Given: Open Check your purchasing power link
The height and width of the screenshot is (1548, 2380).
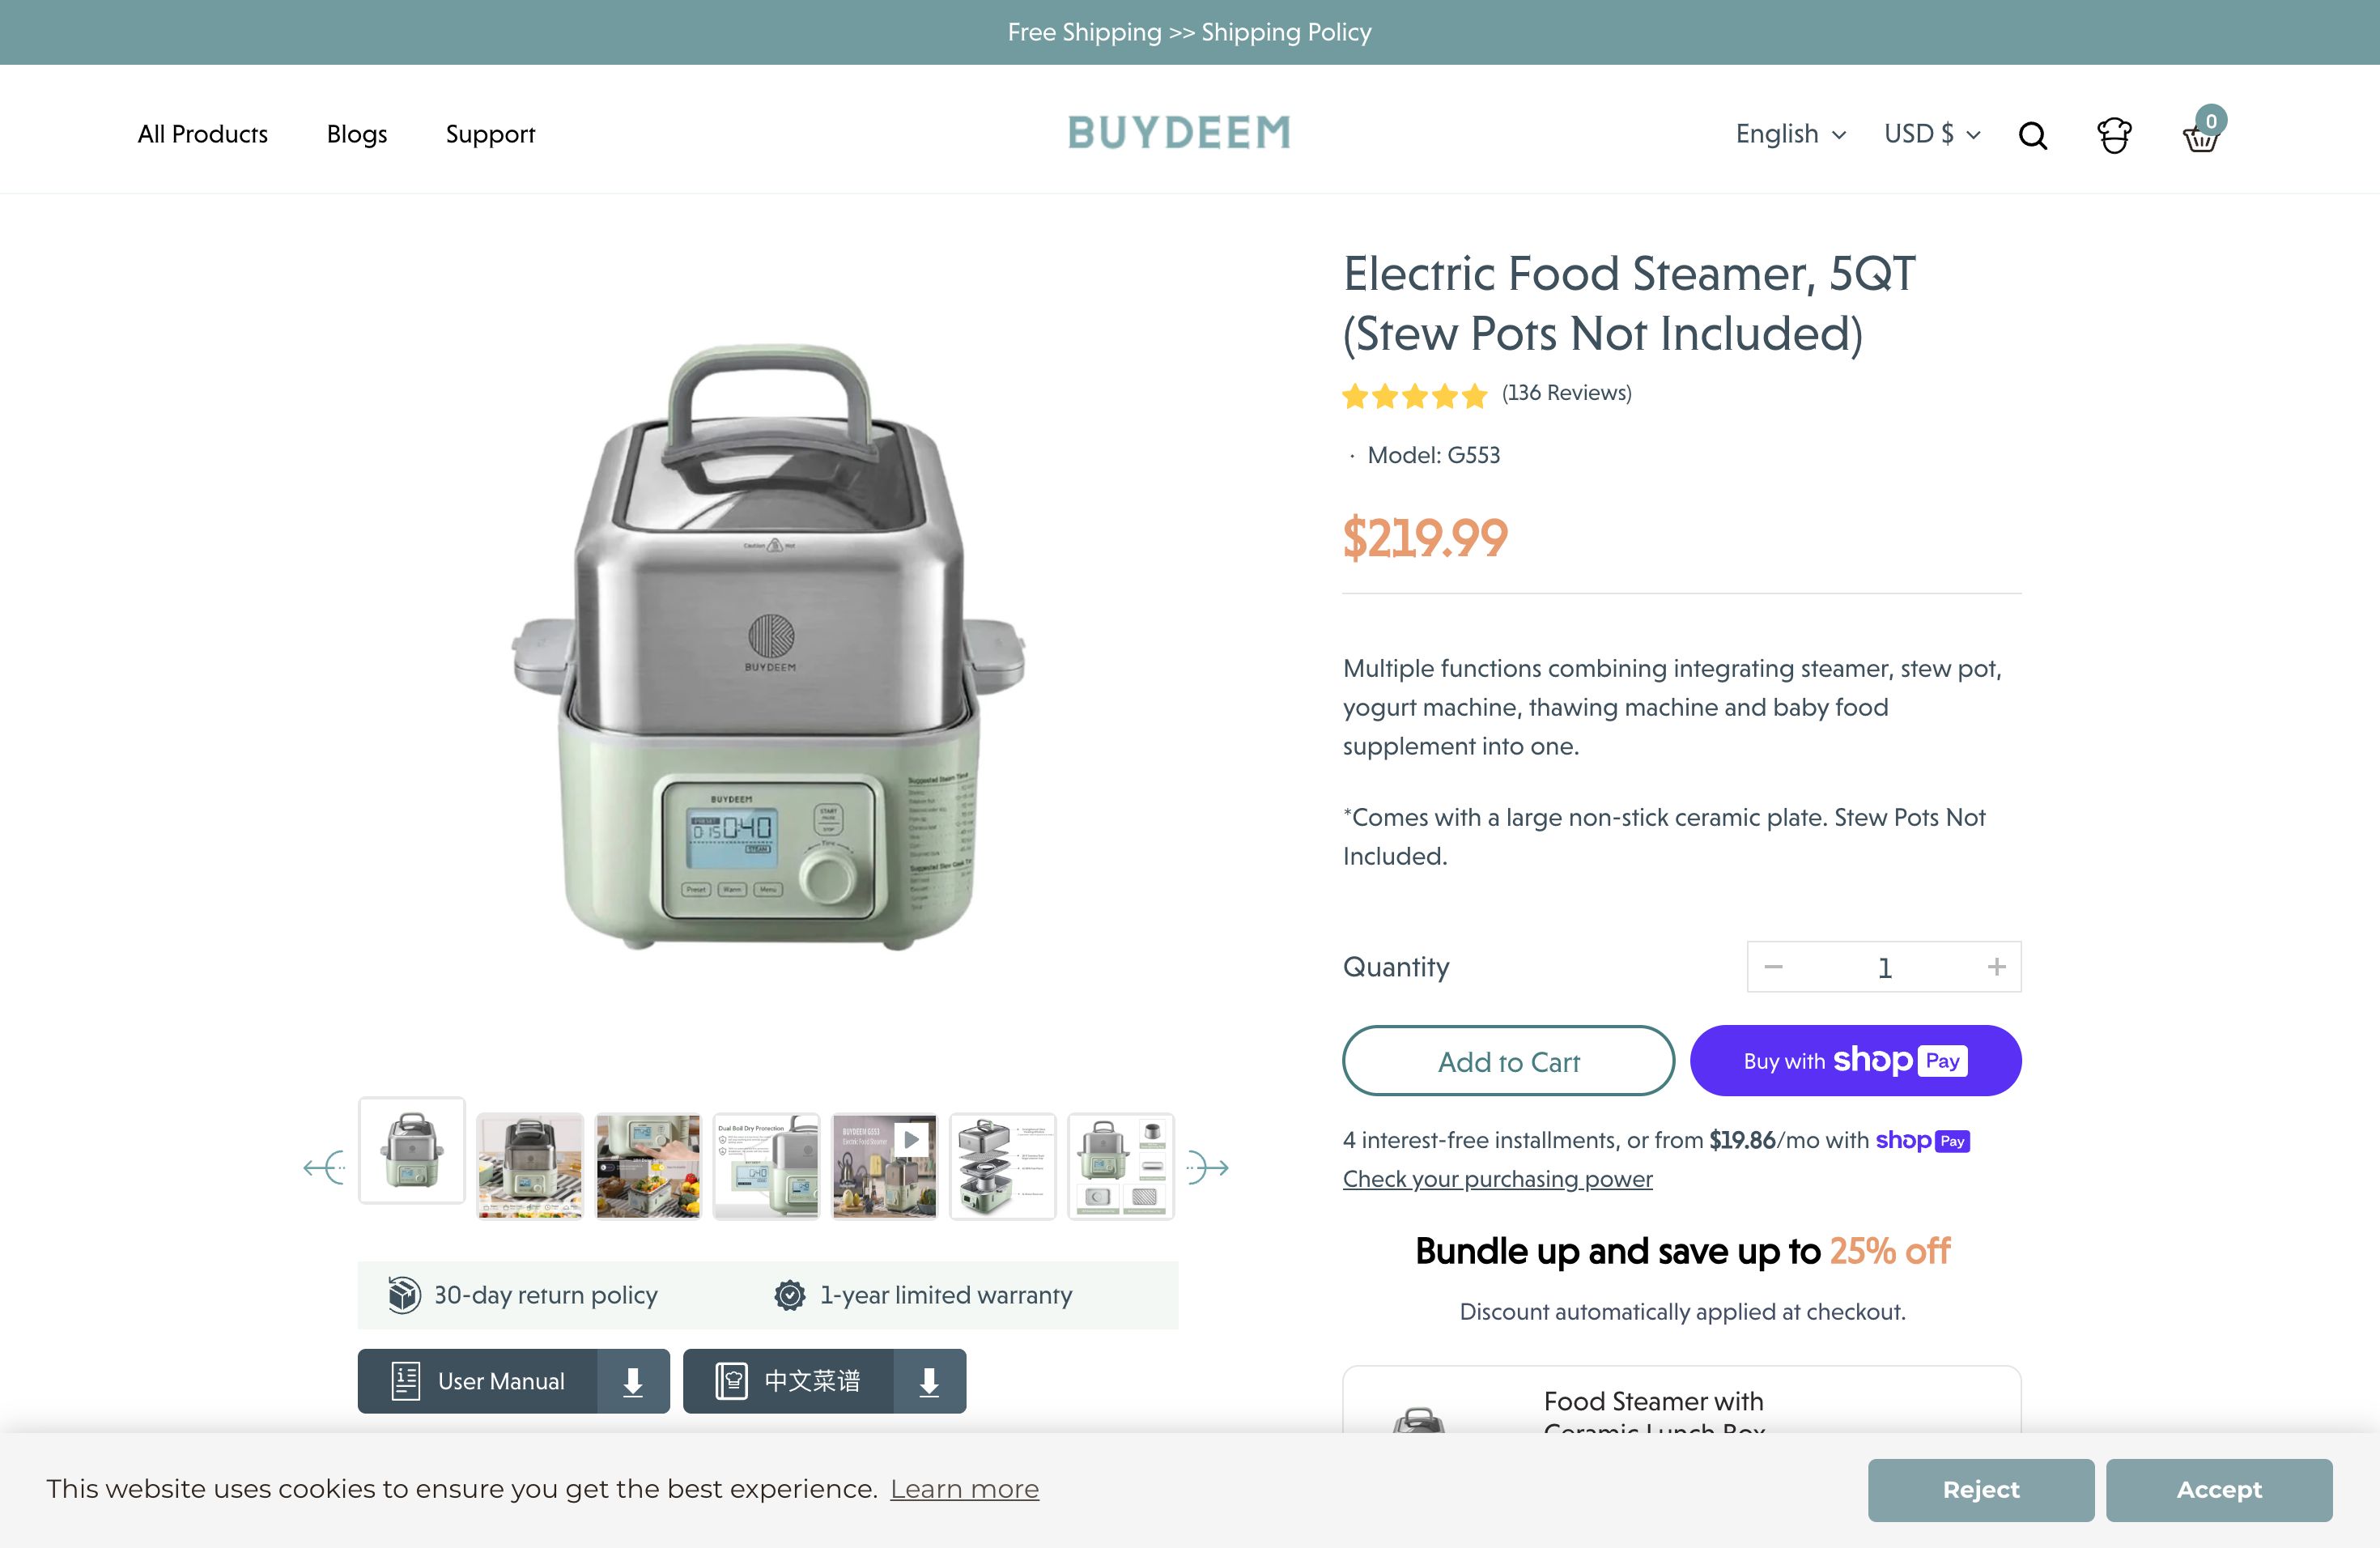Looking at the screenshot, I should pyautogui.click(x=1497, y=1179).
